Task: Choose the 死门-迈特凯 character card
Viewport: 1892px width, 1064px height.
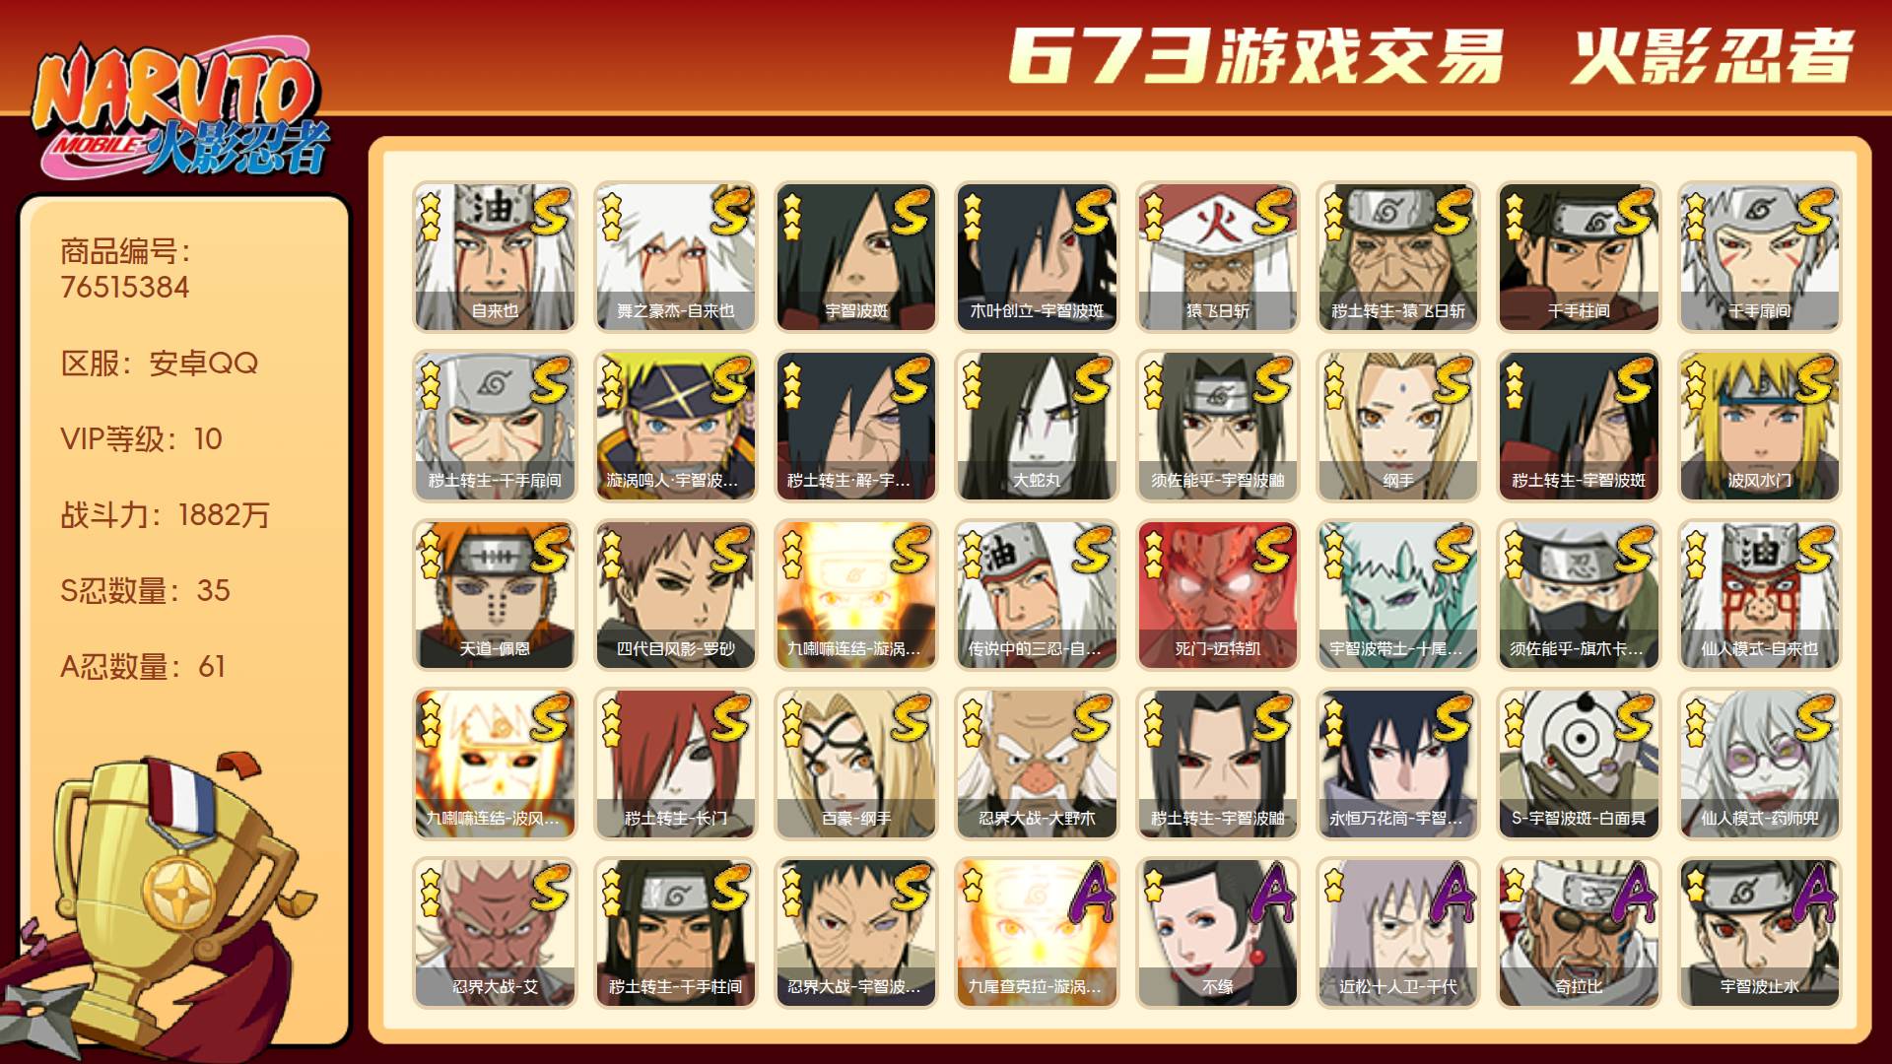Action: click(1217, 595)
